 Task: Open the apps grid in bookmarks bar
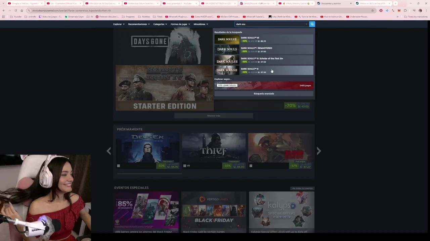[3, 16]
